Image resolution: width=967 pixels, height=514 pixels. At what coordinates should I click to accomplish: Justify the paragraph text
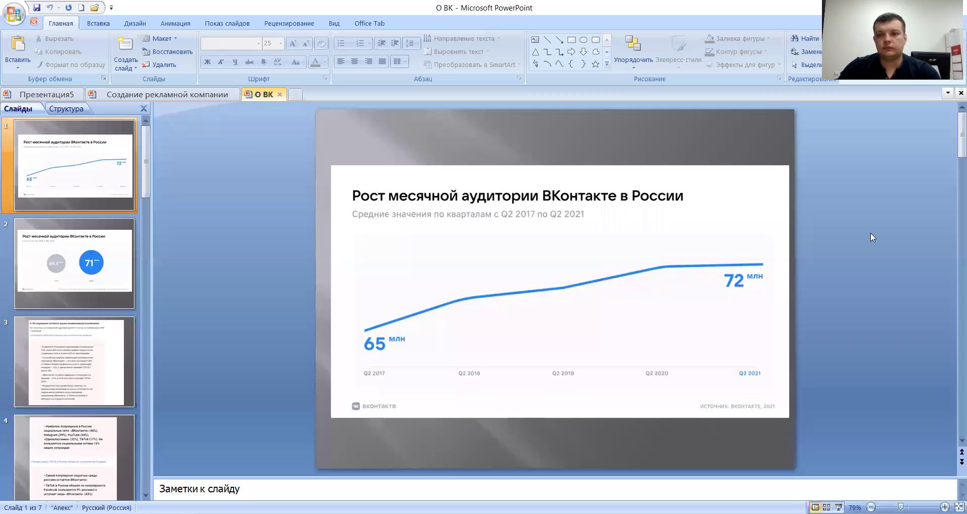[x=382, y=61]
